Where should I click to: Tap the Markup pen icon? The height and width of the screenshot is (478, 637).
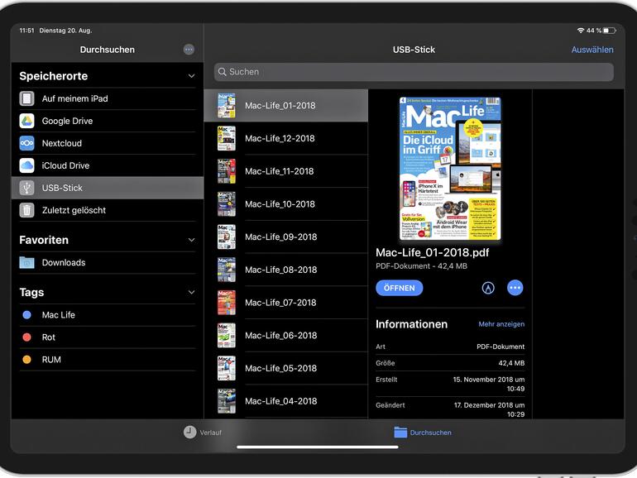click(488, 288)
